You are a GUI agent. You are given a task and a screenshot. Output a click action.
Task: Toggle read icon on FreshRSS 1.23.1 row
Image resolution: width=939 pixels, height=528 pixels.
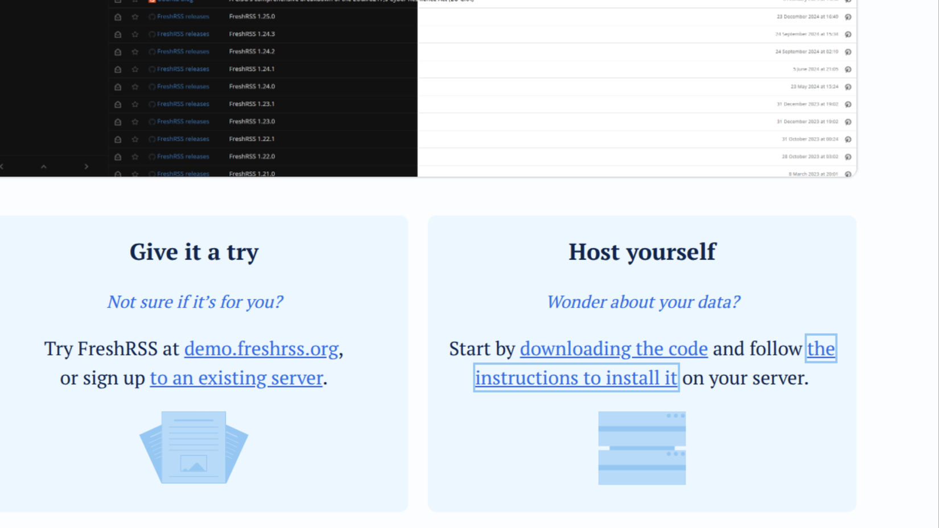coord(118,104)
